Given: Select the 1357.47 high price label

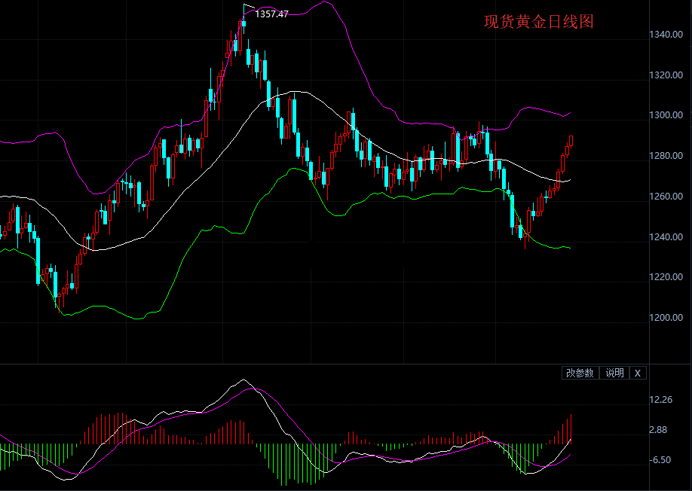Looking at the screenshot, I should (272, 14).
